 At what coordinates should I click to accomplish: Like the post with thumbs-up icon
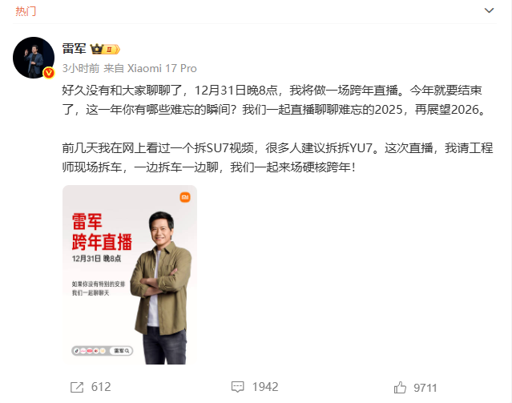[400, 387]
